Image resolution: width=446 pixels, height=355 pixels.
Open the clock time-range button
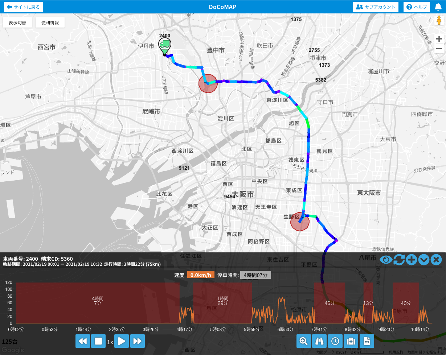tap(335, 341)
